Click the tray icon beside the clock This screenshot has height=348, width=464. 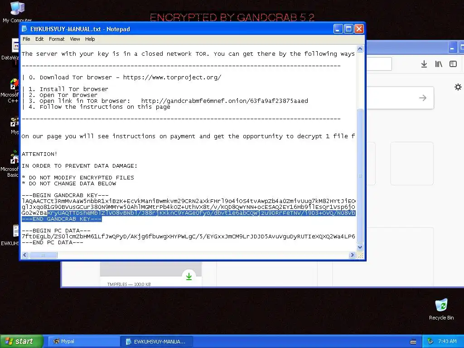tap(430, 341)
